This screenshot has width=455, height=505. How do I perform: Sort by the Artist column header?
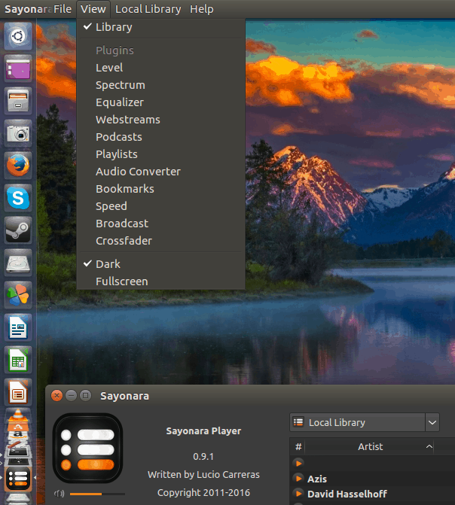click(x=370, y=446)
